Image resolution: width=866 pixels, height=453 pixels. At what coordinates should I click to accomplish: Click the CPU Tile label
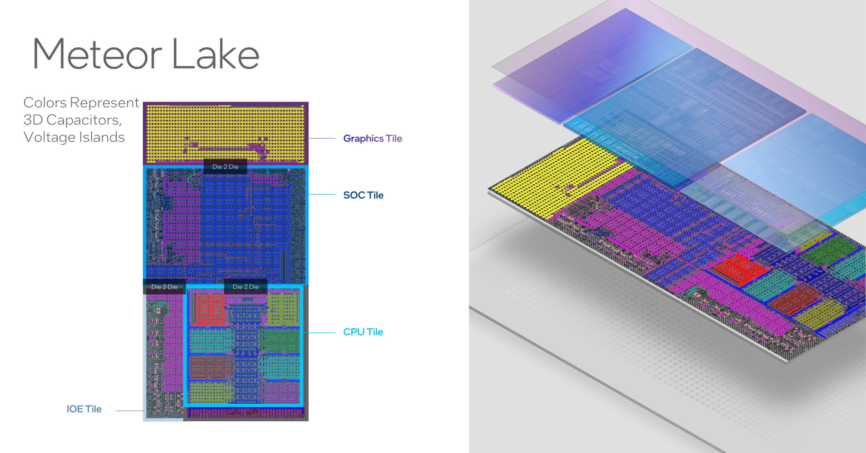tap(363, 332)
